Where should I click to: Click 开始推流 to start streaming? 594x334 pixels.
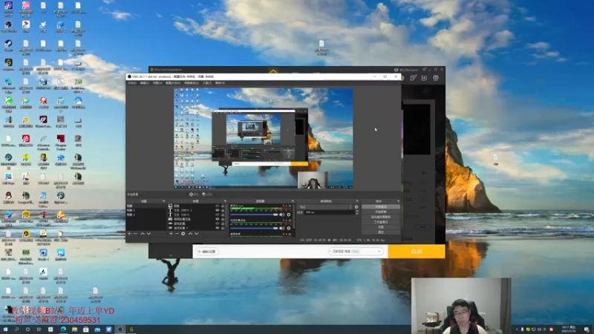point(381,207)
